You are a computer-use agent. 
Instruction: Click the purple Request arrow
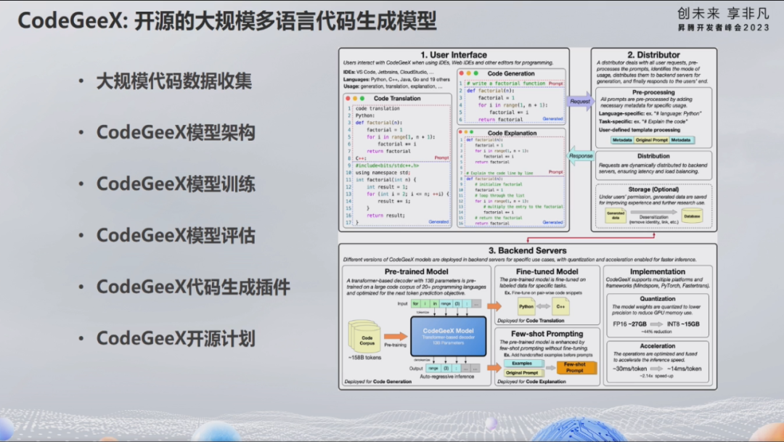581,102
